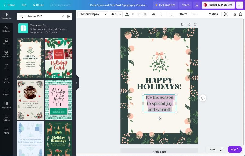
Task: Select the Hot Chocolate template thumbnail
Action: (x=30, y=100)
